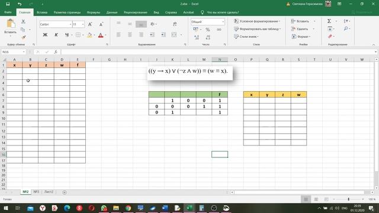Toggle center horizontal alignment
The image size is (379, 213).
130,35
